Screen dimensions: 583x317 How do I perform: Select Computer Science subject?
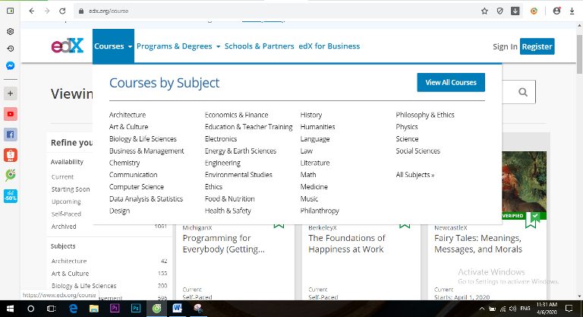pyautogui.click(x=137, y=187)
